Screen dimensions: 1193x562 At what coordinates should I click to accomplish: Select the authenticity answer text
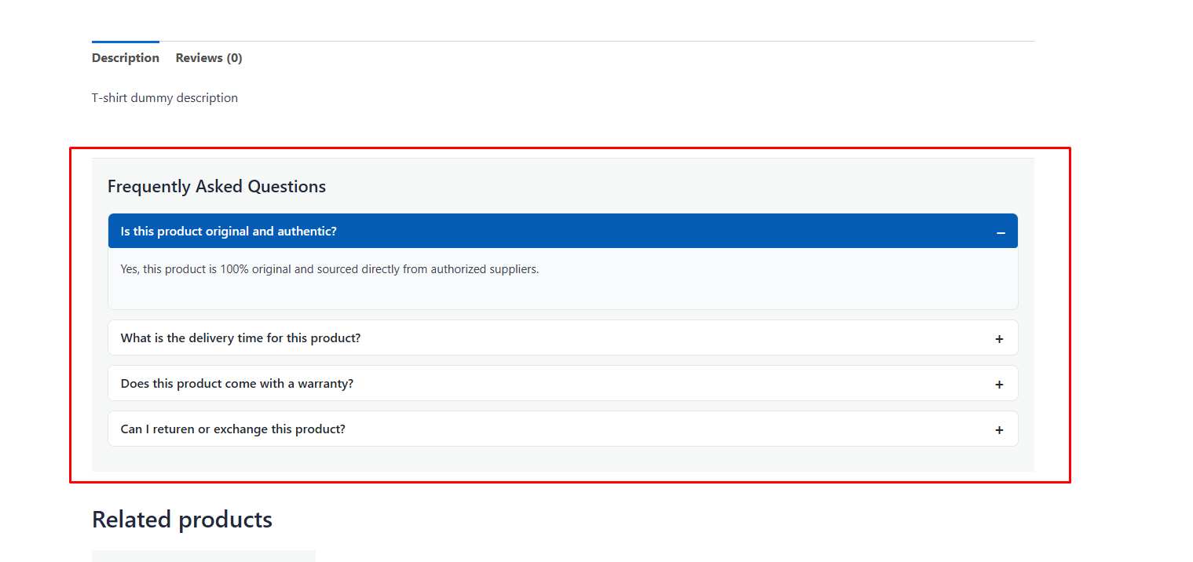pyautogui.click(x=330, y=268)
